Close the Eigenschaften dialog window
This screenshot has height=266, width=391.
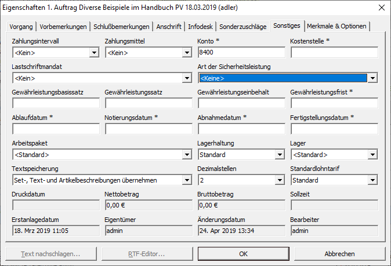[381, 8]
